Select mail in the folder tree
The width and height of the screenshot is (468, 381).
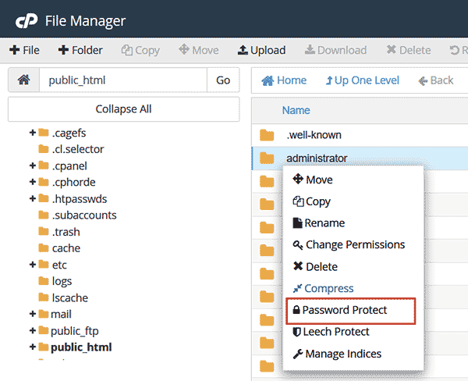click(x=61, y=315)
